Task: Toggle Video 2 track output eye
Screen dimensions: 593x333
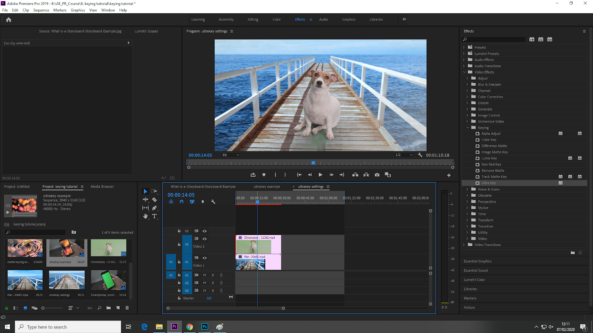Action: click(x=205, y=239)
